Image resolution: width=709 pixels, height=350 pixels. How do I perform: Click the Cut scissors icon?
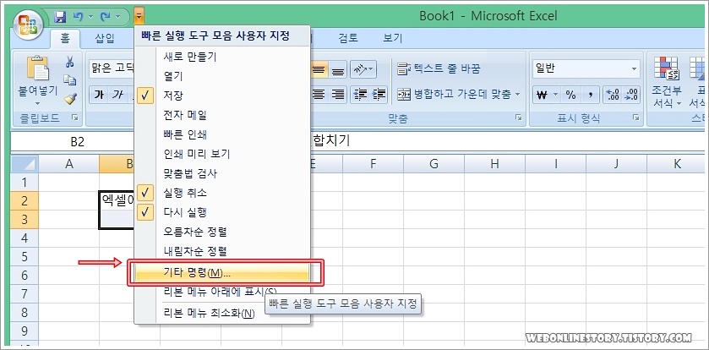tap(69, 63)
